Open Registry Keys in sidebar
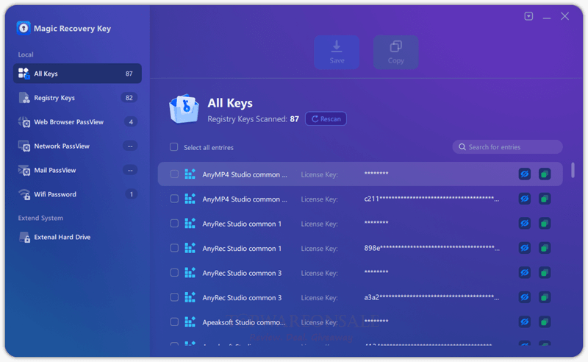This screenshot has width=588, height=362. 77,98
